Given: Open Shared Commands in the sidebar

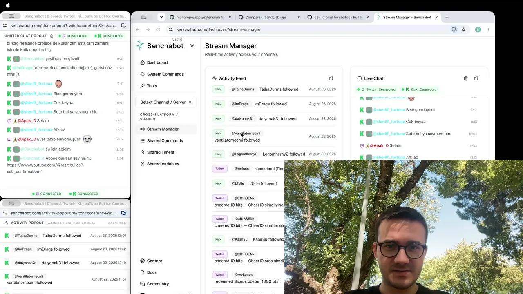Looking at the screenshot, I should pos(165,140).
